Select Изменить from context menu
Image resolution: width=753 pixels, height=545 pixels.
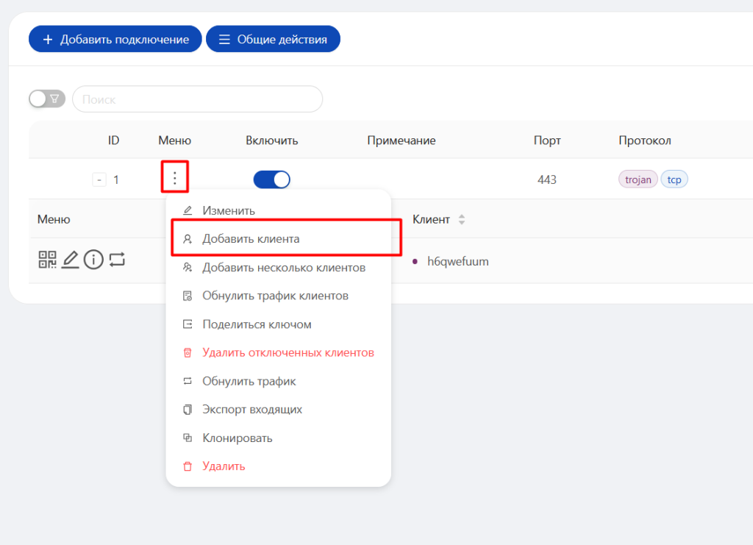tap(229, 211)
